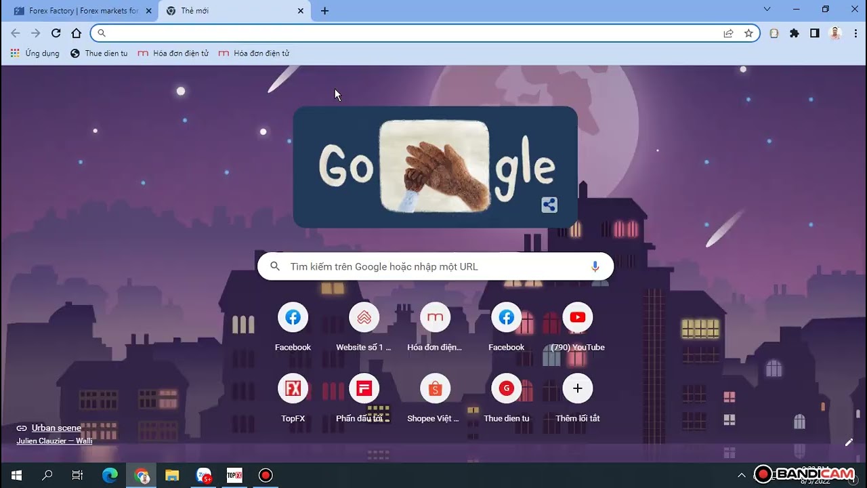Open Chrome three-dot menu
The image size is (867, 488).
(855, 33)
